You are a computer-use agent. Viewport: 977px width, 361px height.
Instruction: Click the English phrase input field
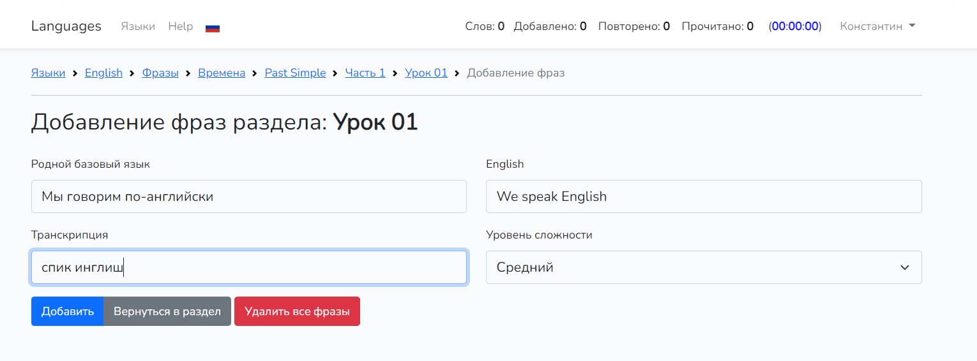click(x=704, y=196)
